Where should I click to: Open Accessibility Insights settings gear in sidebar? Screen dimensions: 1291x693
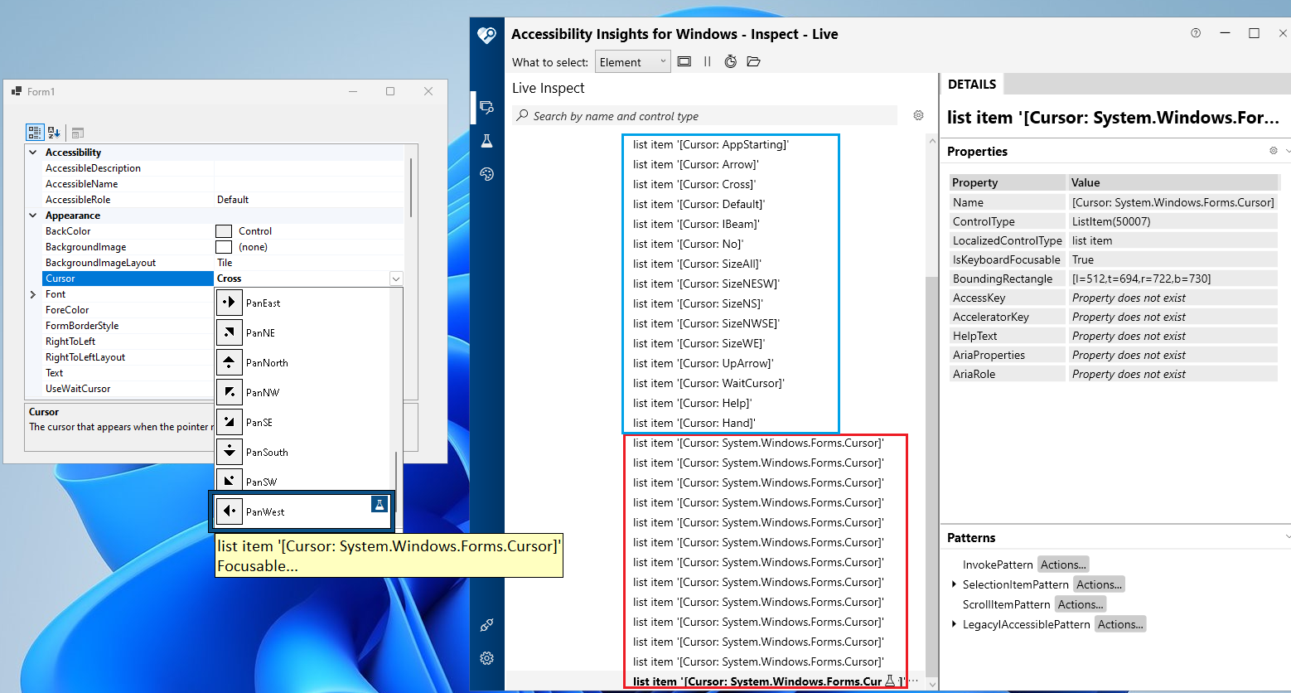pyautogui.click(x=486, y=657)
